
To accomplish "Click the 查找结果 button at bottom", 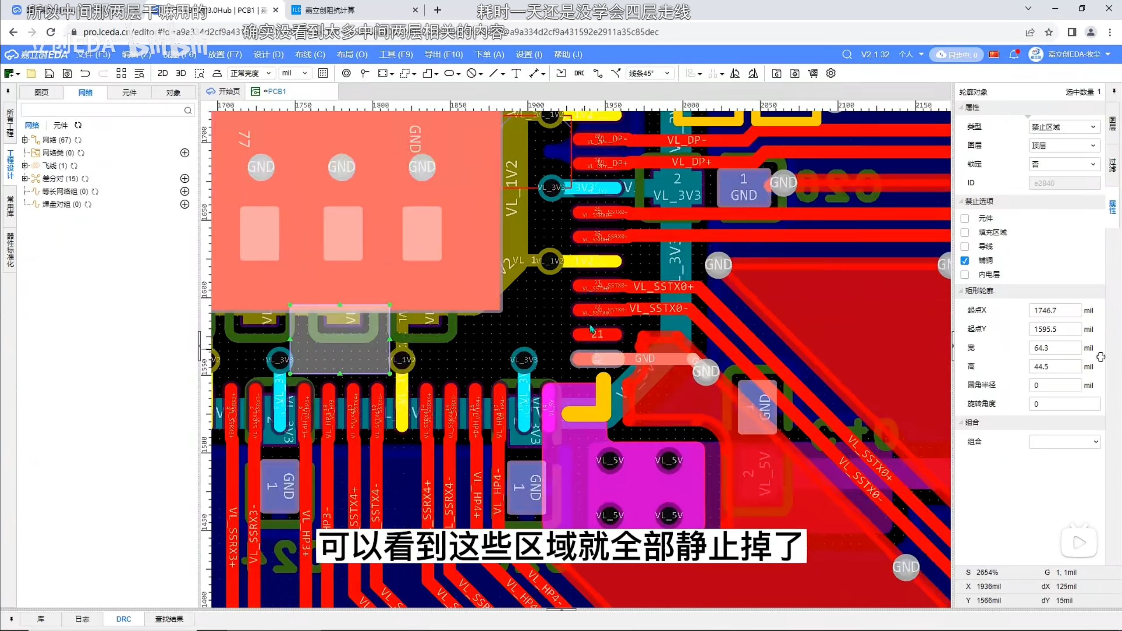I will point(169,619).
